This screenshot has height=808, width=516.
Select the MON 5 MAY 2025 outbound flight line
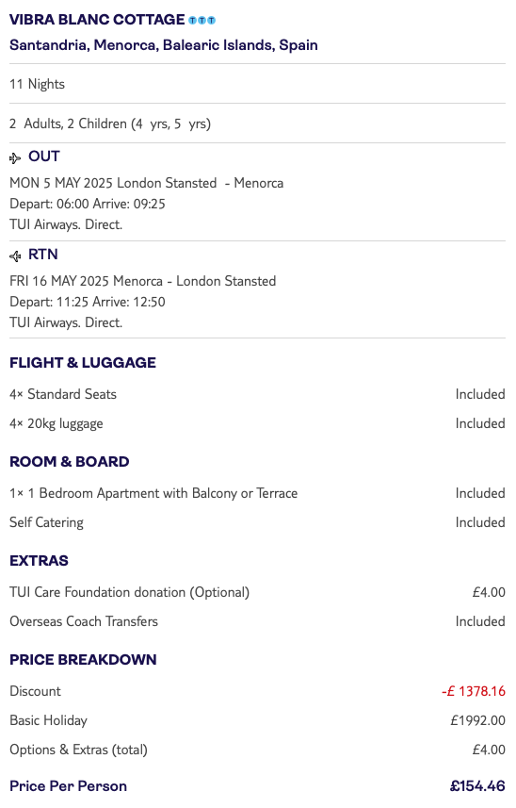tap(147, 184)
